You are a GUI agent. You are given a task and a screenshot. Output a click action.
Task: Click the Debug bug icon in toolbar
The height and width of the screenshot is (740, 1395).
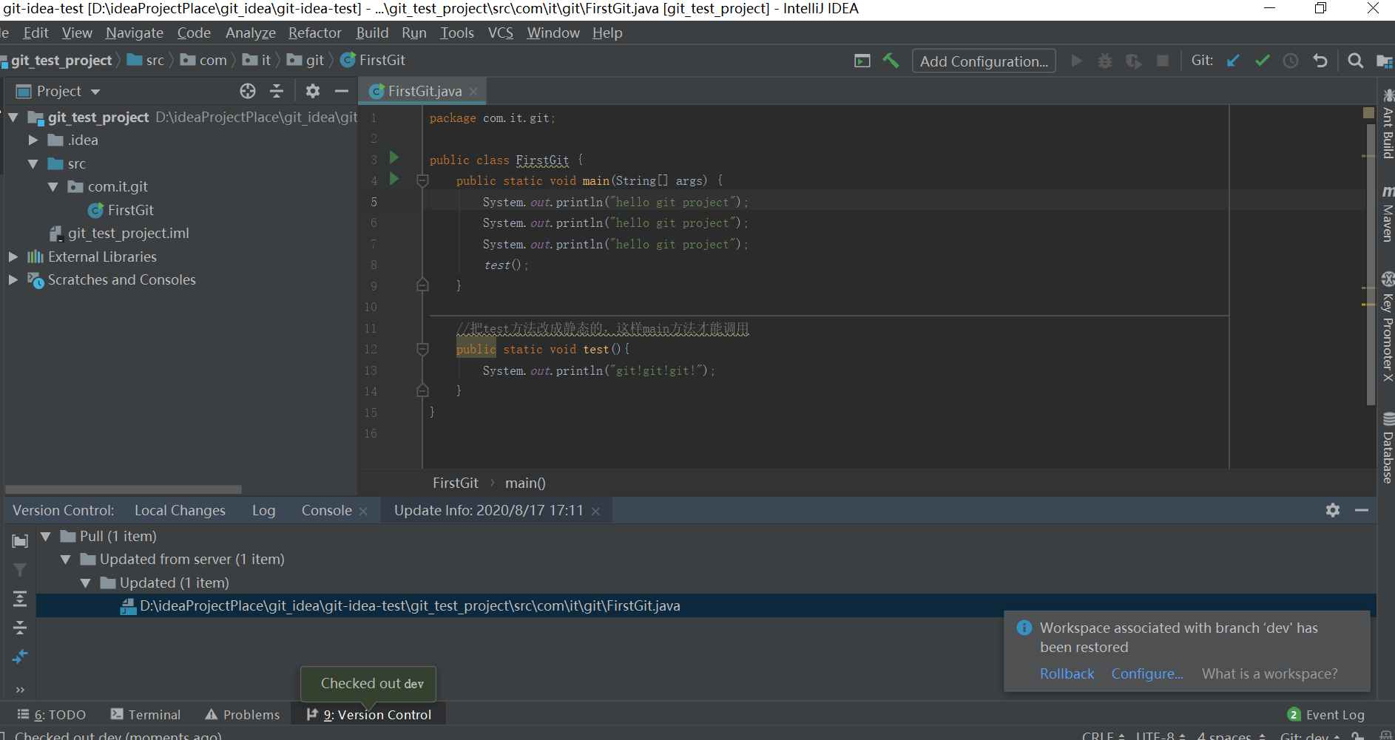click(1105, 61)
